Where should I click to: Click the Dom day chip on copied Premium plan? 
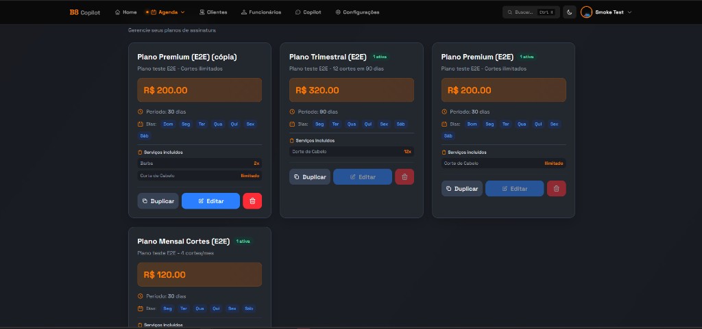[x=168, y=124]
